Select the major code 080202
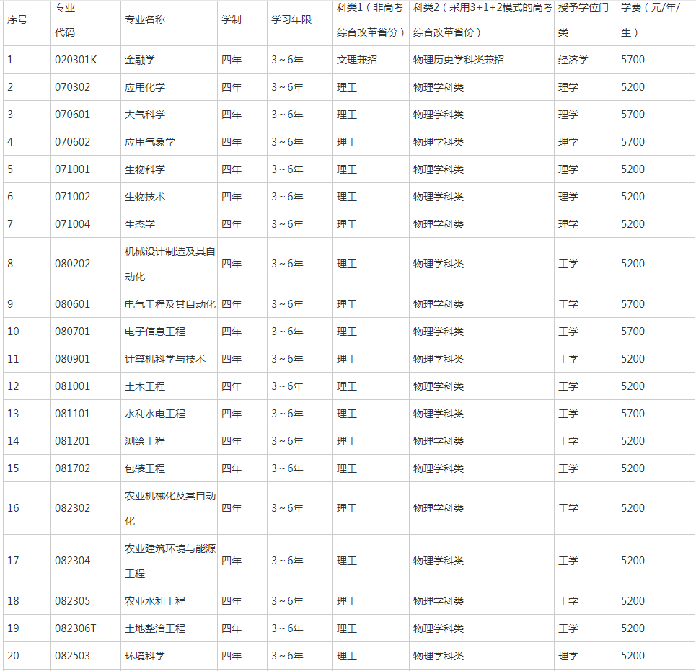The height and width of the screenshot is (671, 696). pos(72,265)
